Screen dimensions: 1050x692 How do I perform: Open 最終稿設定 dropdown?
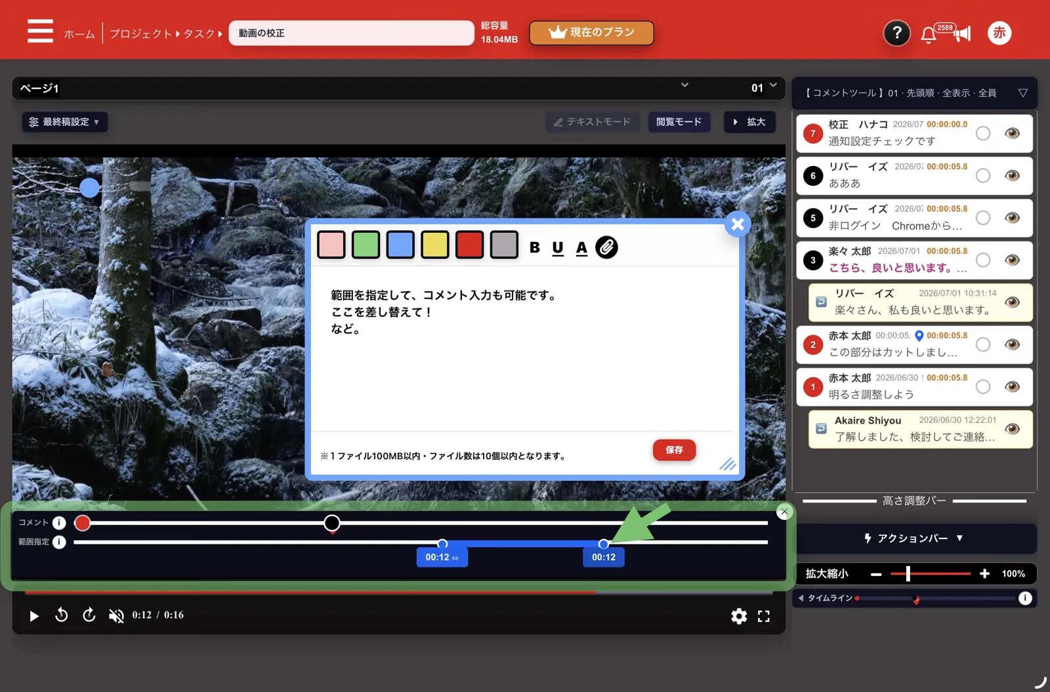pos(65,122)
